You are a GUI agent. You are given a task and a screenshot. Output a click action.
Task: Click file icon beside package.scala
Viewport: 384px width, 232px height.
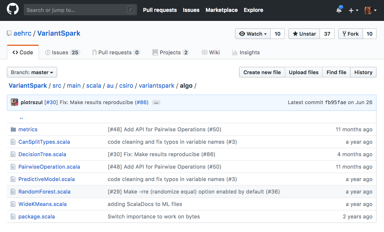13,216
